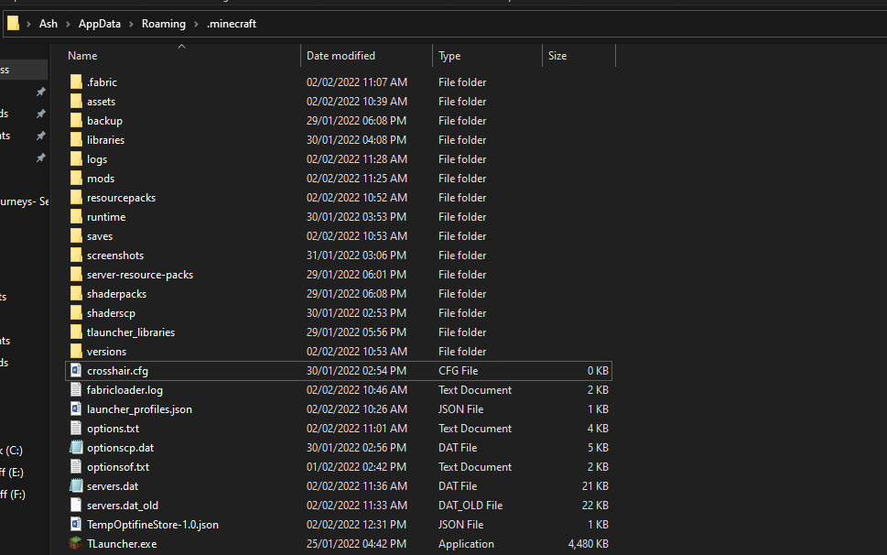Click the topmost pin icon in sidebar
Image resolution: width=887 pixels, height=555 pixels.
pos(40,92)
